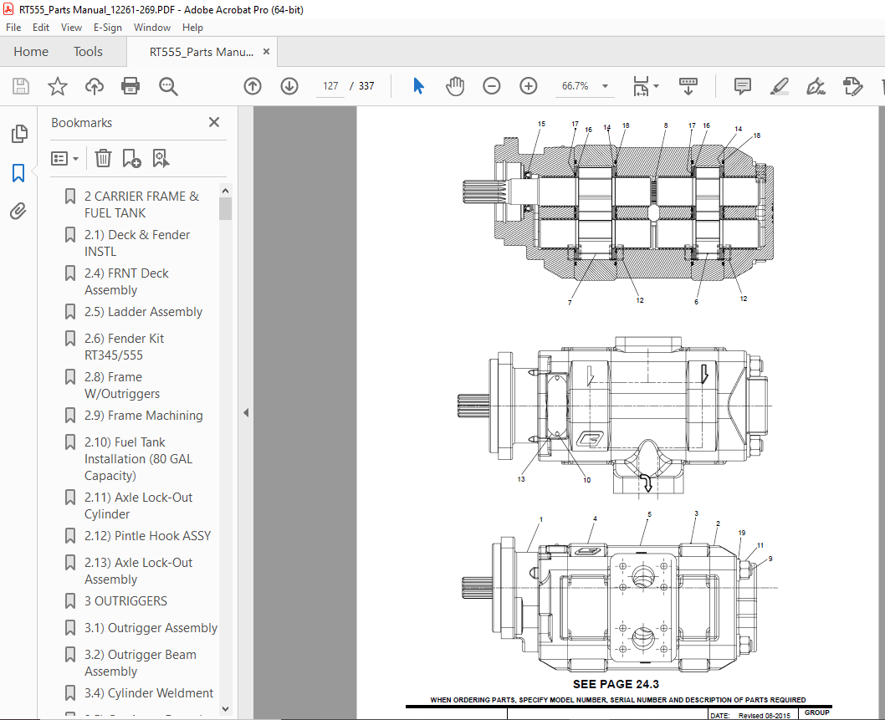Viewport: 885px width, 720px height.
Task: Close the RT555_Parts Manual tab
Action: tap(266, 51)
